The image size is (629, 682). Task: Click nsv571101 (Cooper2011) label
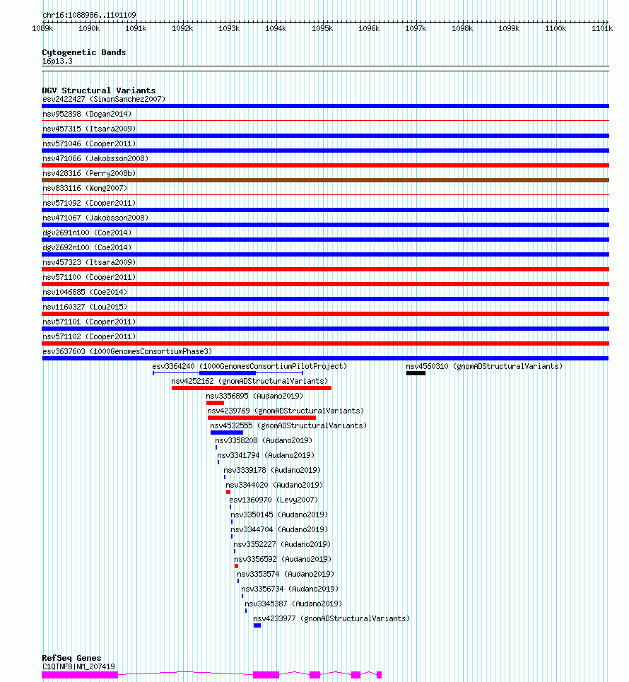[89, 322]
